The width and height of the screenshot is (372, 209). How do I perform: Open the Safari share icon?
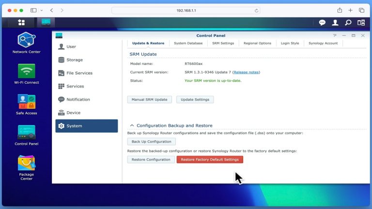point(340,10)
